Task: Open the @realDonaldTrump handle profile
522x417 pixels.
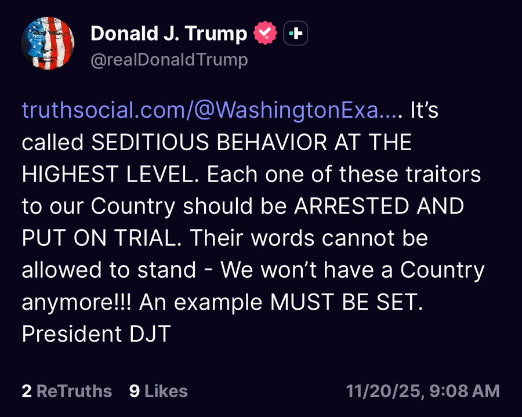Action: click(169, 60)
